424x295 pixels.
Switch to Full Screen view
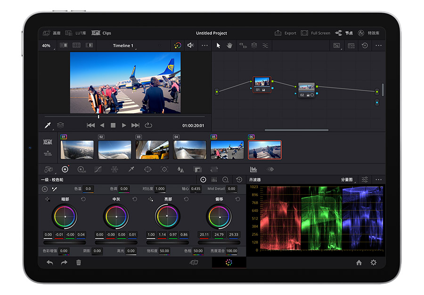click(x=316, y=33)
